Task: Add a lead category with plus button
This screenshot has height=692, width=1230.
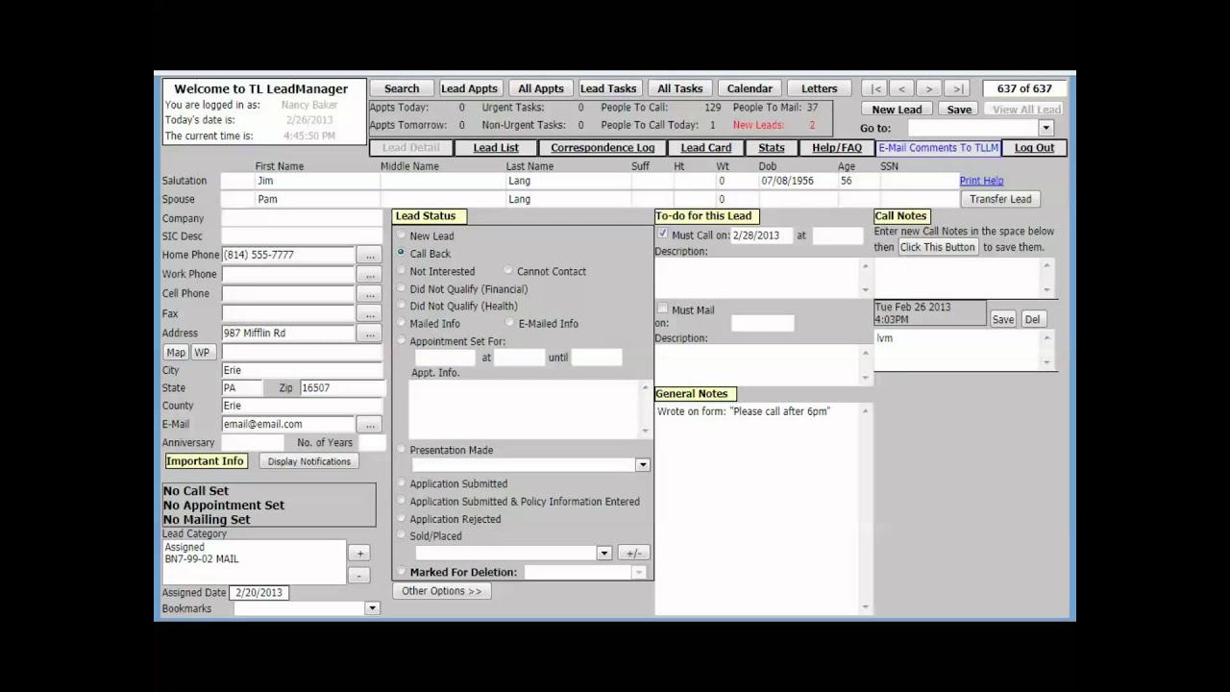Action: [x=359, y=554]
